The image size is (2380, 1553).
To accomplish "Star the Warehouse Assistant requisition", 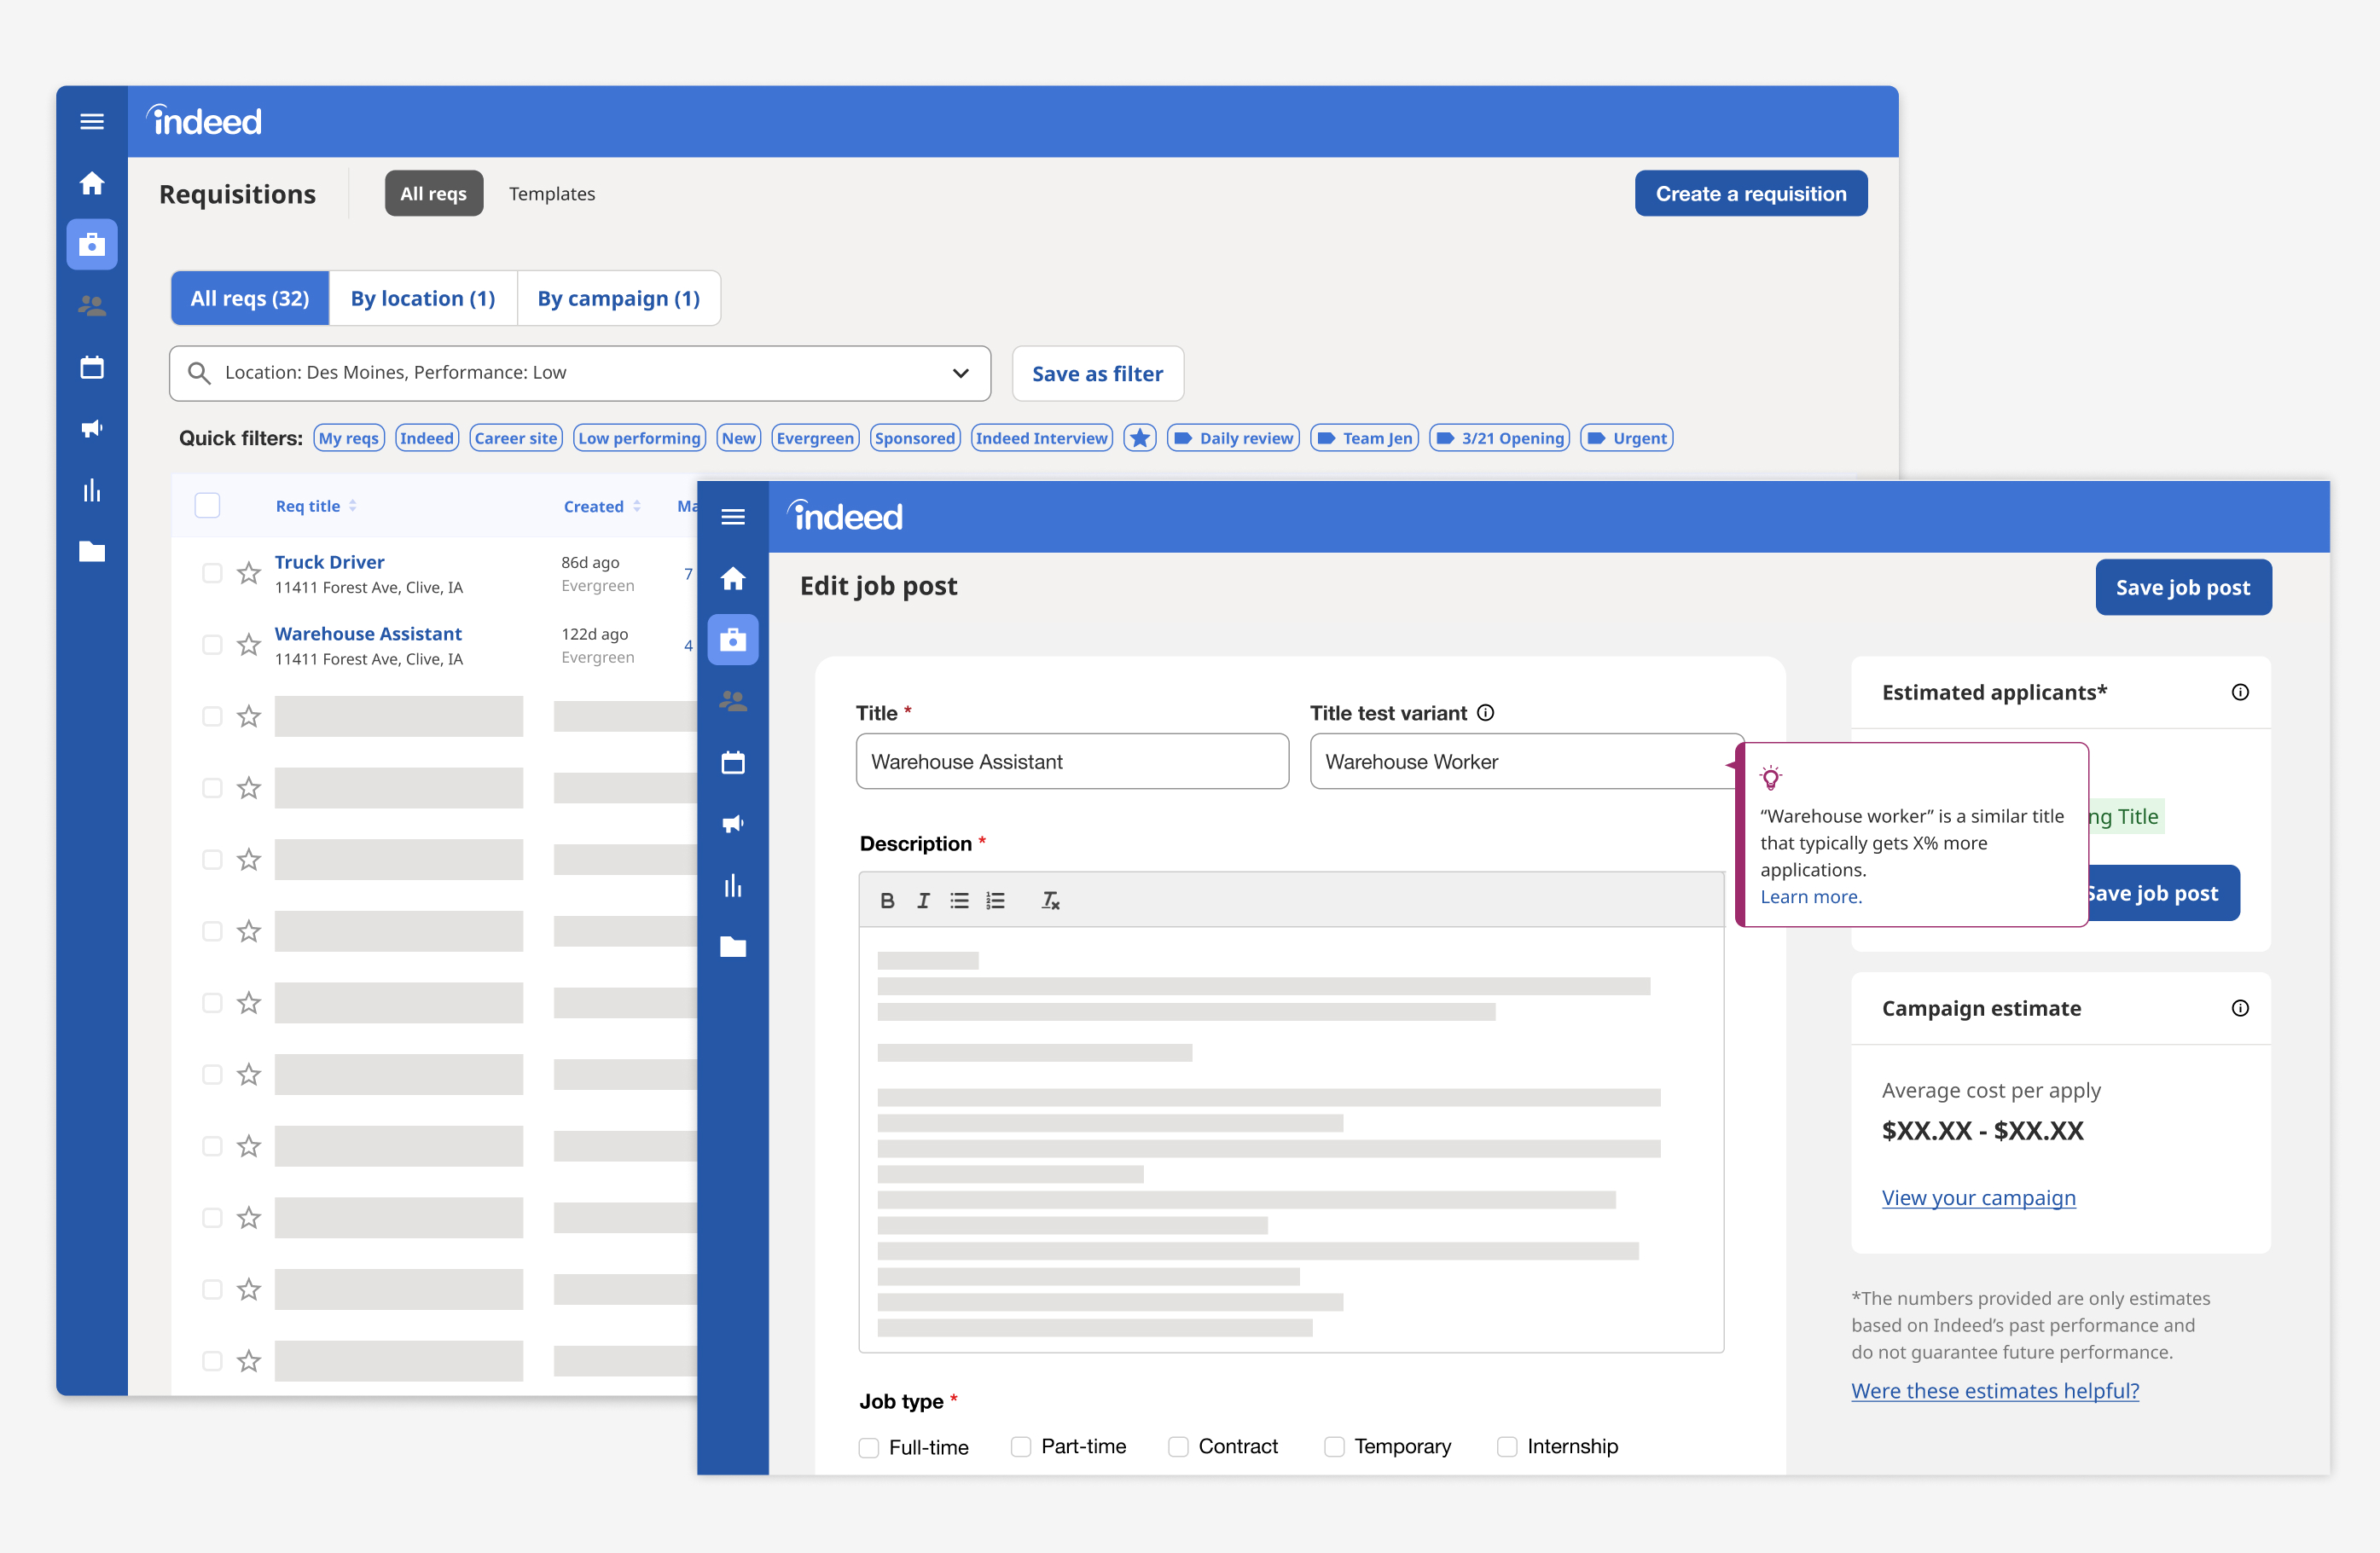I will (x=249, y=644).
